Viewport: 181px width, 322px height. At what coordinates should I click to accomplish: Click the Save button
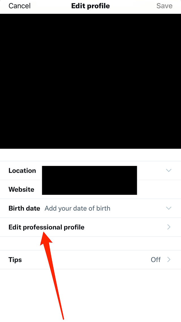click(x=164, y=6)
